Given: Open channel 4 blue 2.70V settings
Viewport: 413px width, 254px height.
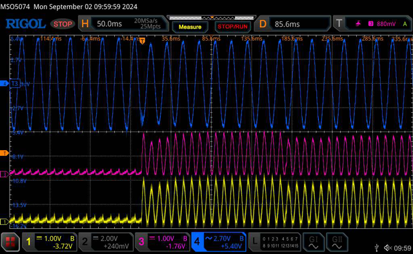Looking at the screenshot, I should click(x=219, y=242).
